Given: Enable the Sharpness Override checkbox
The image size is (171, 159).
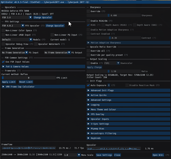Looking at the screenshot, I should click(x=88, y=11).
